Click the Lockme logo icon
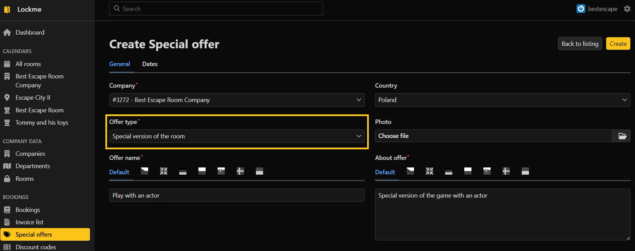 pos(7,10)
